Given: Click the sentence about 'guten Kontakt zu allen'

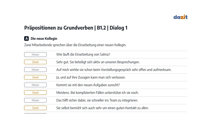Looking at the screenshot, I should click(x=103, y=108).
